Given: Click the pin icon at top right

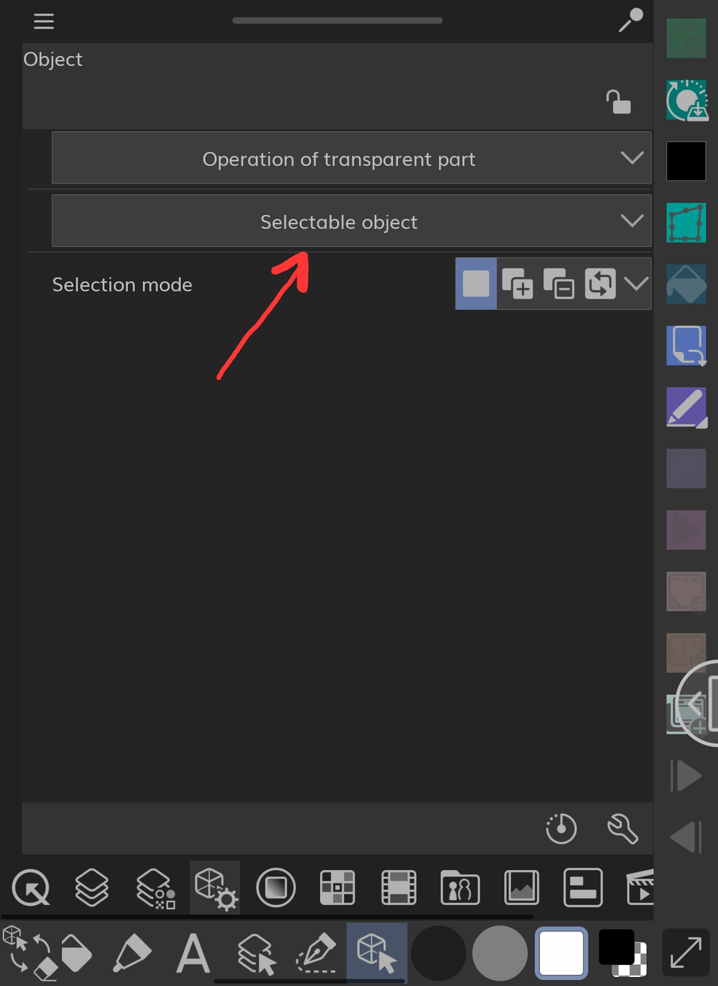Looking at the screenshot, I should tap(630, 20).
